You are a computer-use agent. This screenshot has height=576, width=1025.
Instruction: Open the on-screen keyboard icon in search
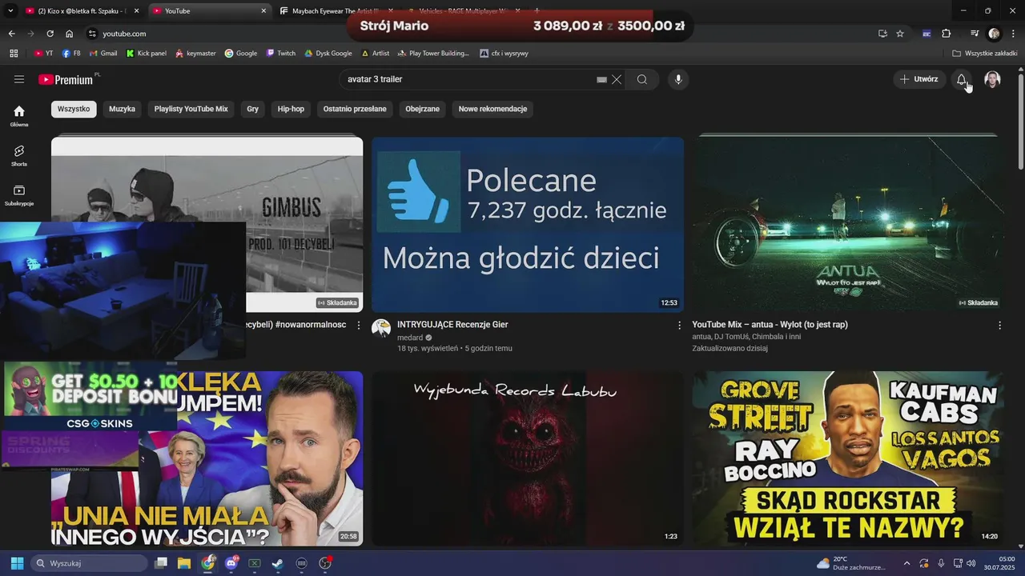[602, 79]
